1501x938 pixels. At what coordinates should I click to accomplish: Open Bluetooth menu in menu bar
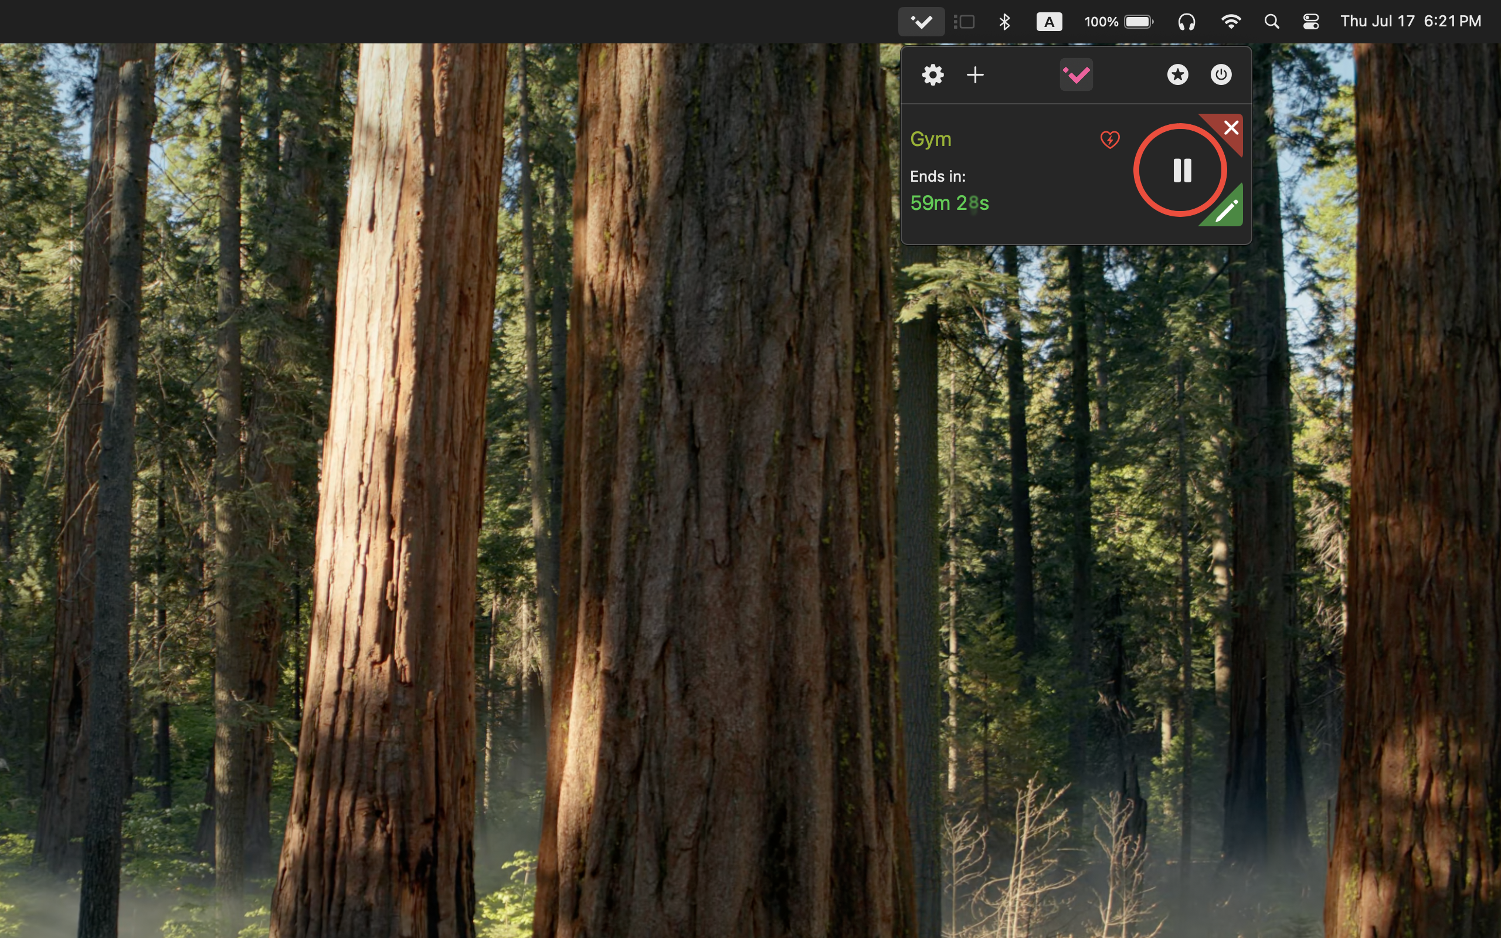(x=1004, y=22)
